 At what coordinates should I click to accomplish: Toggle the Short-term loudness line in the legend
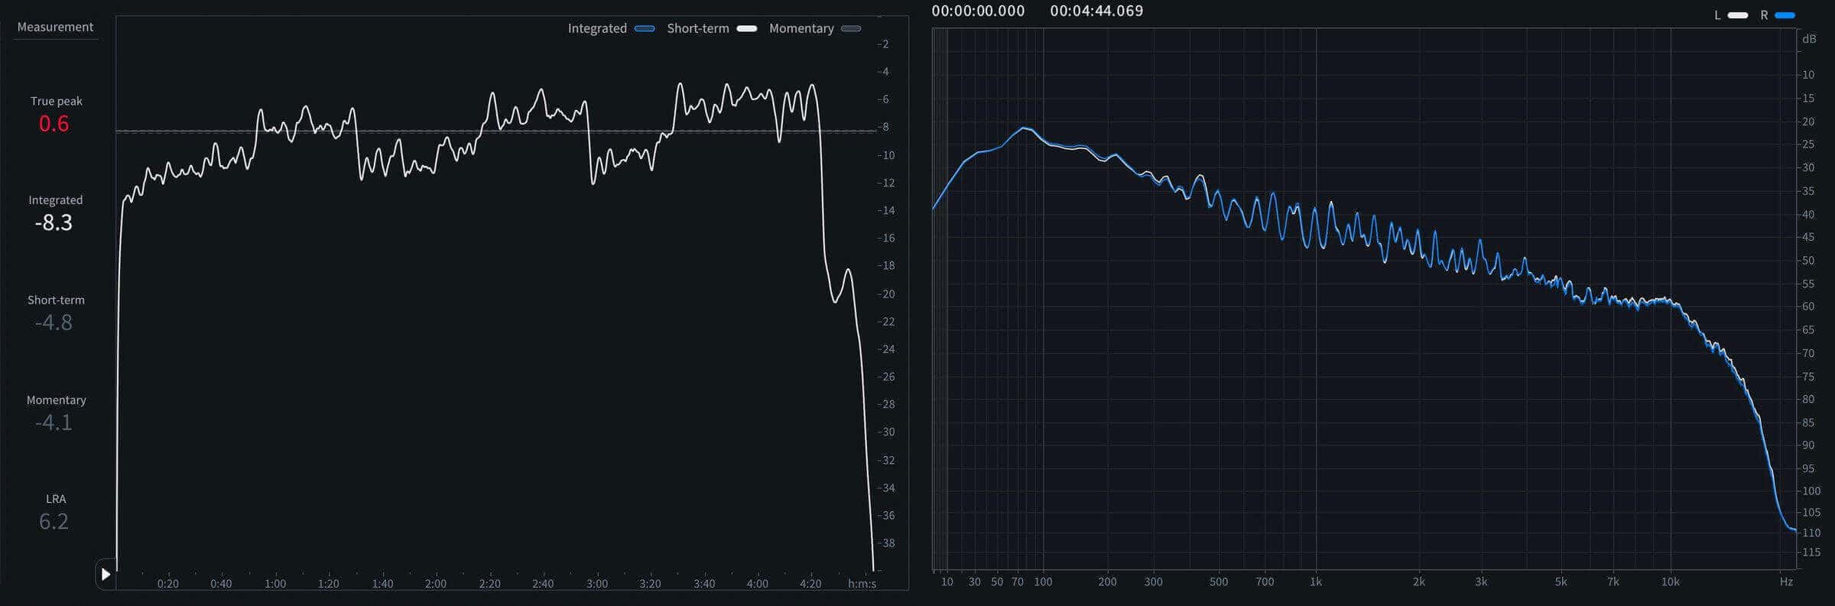click(x=711, y=28)
